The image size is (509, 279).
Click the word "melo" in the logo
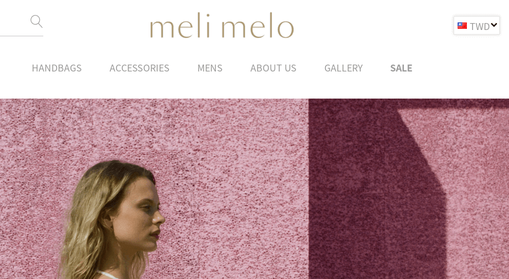coord(257,25)
